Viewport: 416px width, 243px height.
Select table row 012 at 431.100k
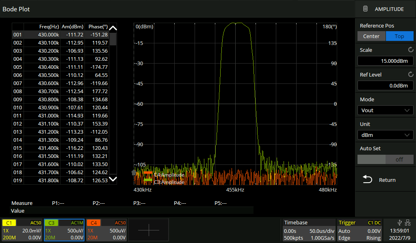(61, 124)
